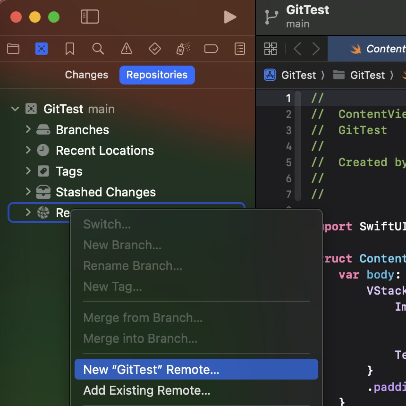
Task: Click the 'Recent Locations' row label
Action: coord(105,151)
